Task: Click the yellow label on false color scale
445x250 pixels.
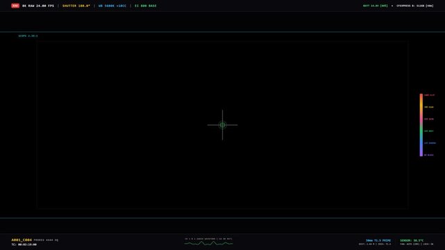Action: click(429, 107)
